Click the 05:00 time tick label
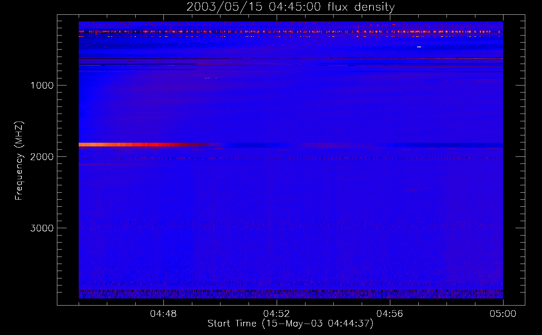 [503, 314]
